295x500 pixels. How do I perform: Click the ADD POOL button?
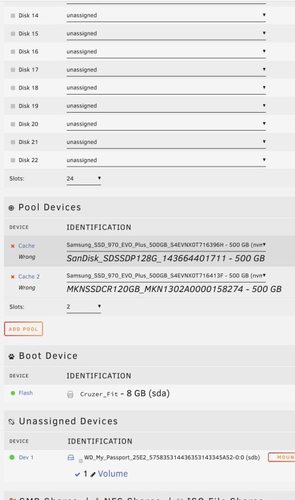point(23,329)
